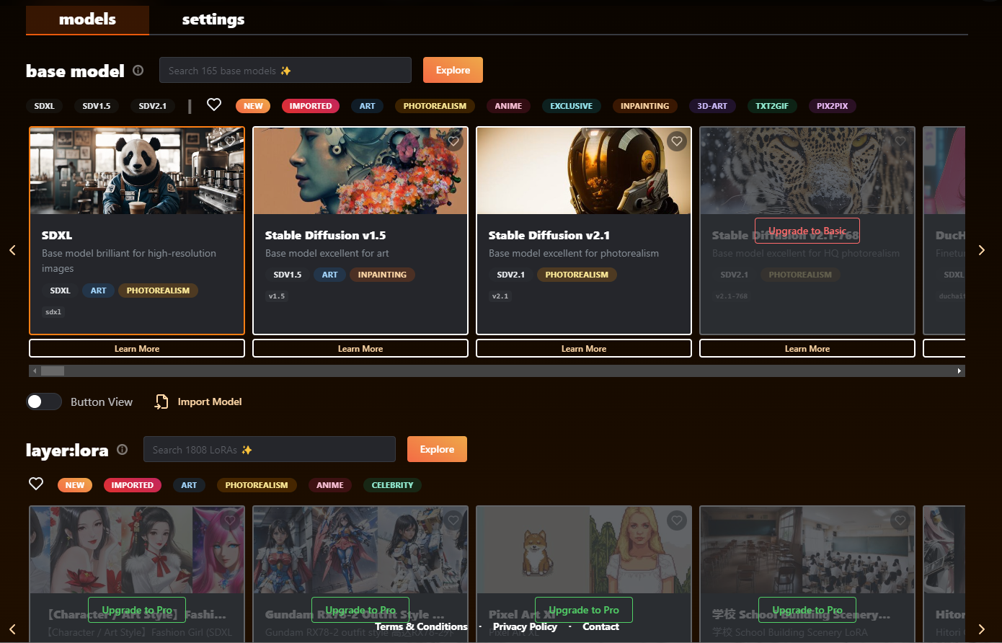
Task: Favorite Stable Diffusion v1.5 card heart
Action: point(453,141)
